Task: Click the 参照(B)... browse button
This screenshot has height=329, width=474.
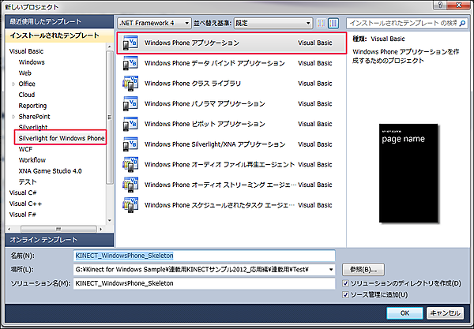Action: click(x=363, y=270)
